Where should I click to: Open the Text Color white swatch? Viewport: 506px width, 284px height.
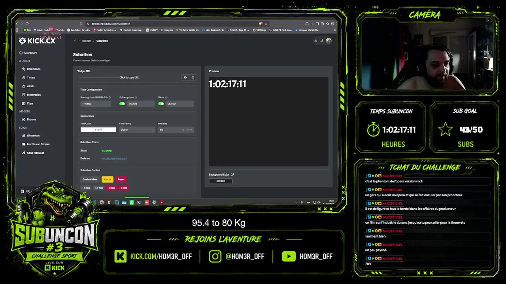(x=98, y=130)
